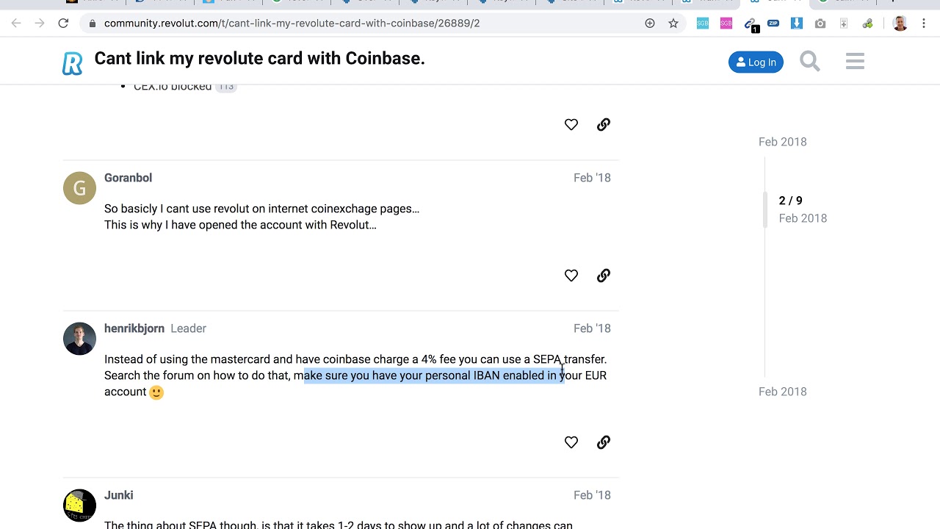Click the Revolut logo in header
940x529 pixels.
[72, 62]
